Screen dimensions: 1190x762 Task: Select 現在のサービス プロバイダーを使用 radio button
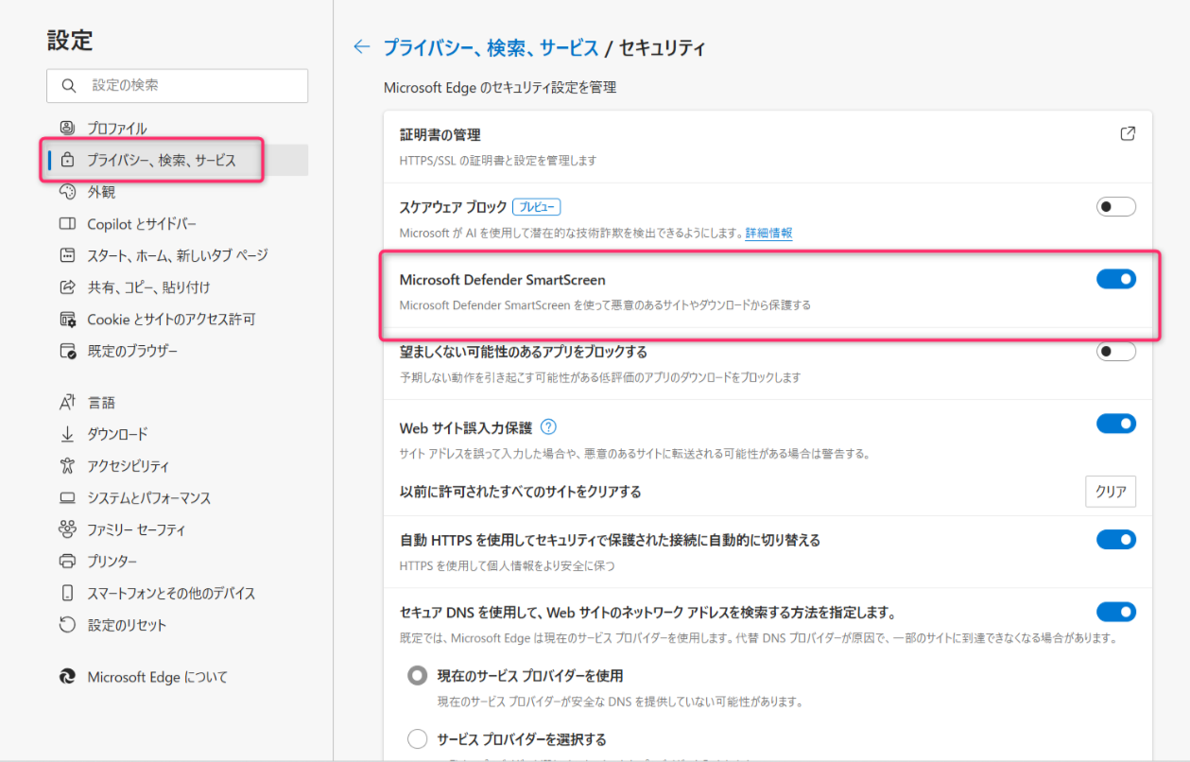pyautogui.click(x=417, y=676)
